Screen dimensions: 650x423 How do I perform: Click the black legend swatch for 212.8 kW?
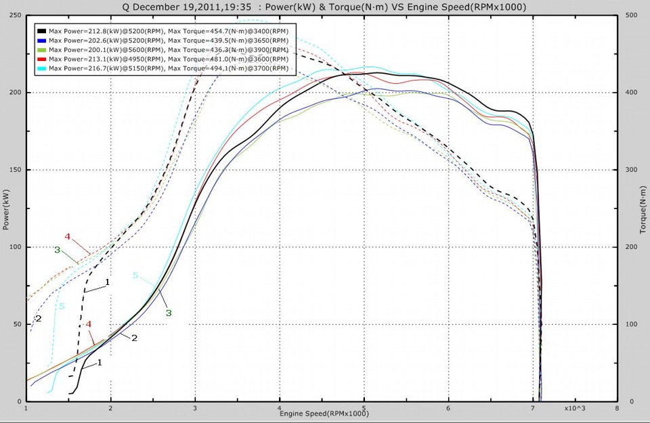coord(42,31)
